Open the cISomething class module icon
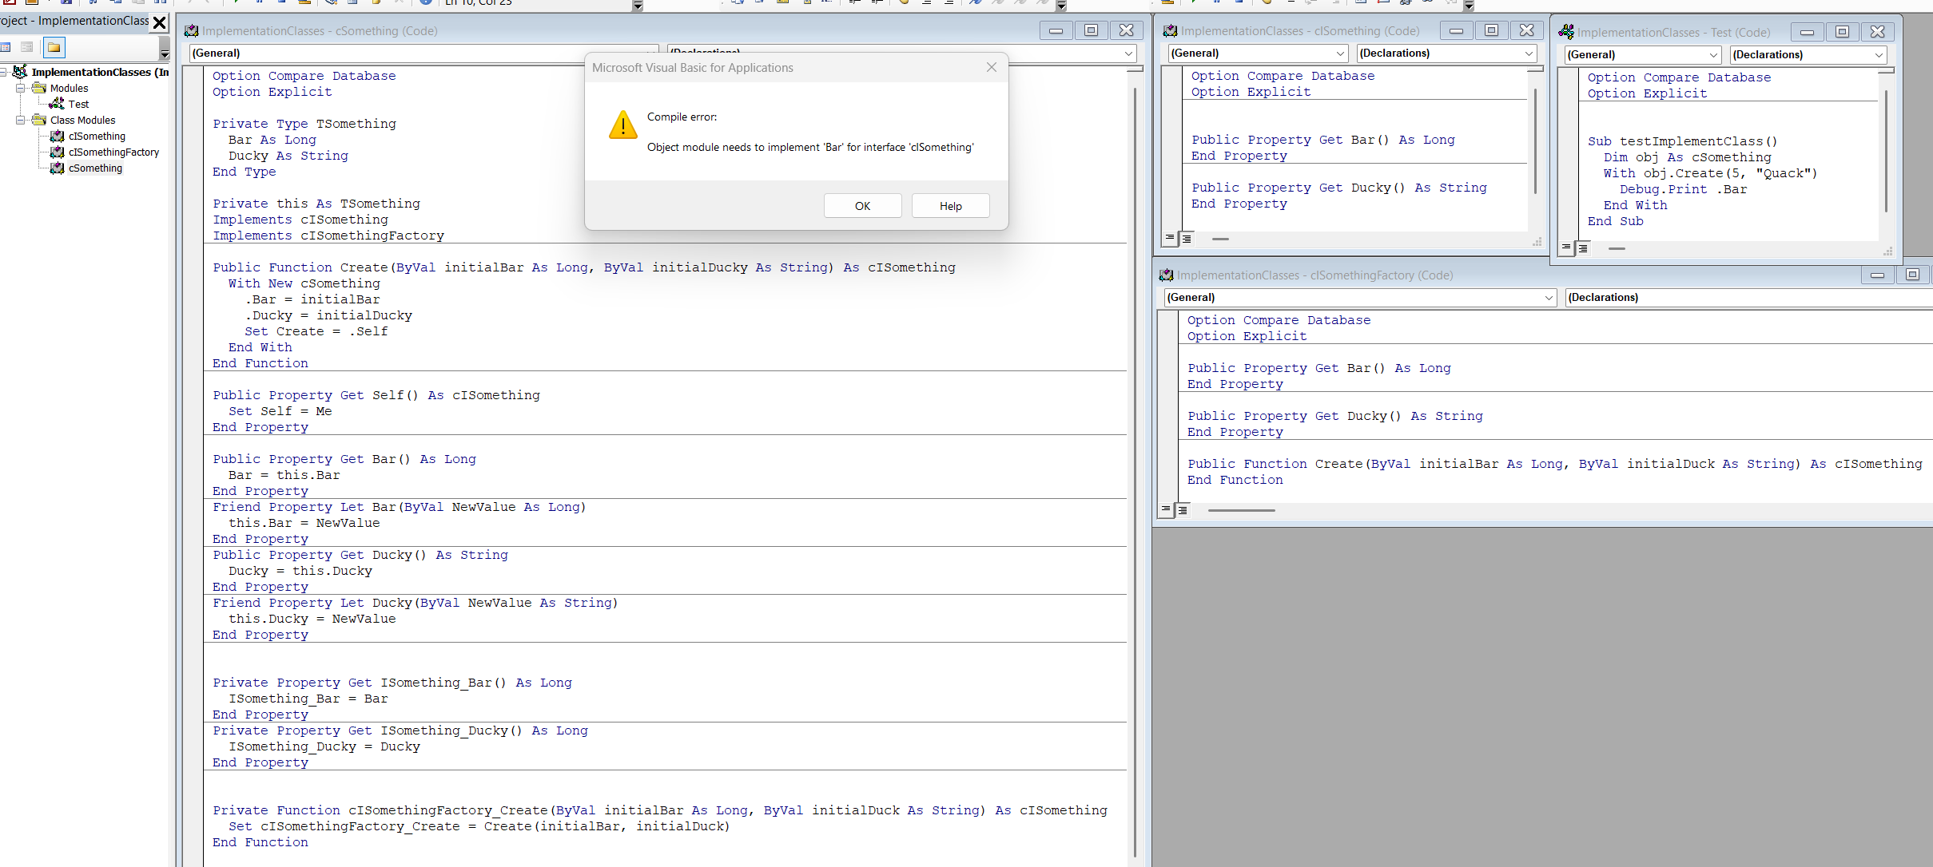 click(58, 137)
